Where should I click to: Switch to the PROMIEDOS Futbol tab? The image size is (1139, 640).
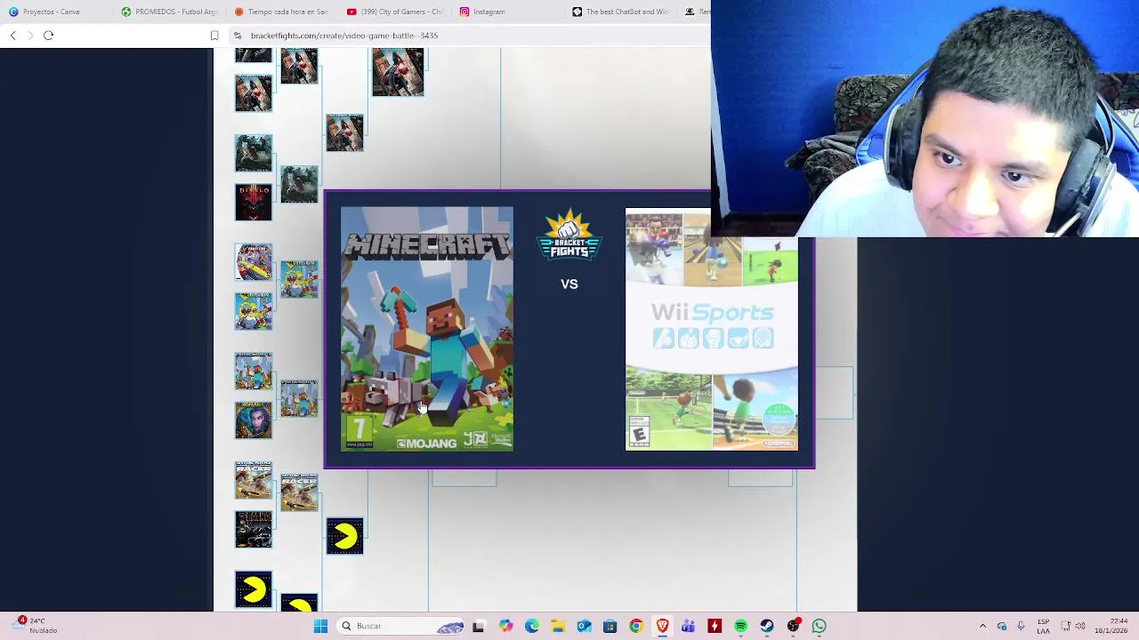click(x=169, y=12)
